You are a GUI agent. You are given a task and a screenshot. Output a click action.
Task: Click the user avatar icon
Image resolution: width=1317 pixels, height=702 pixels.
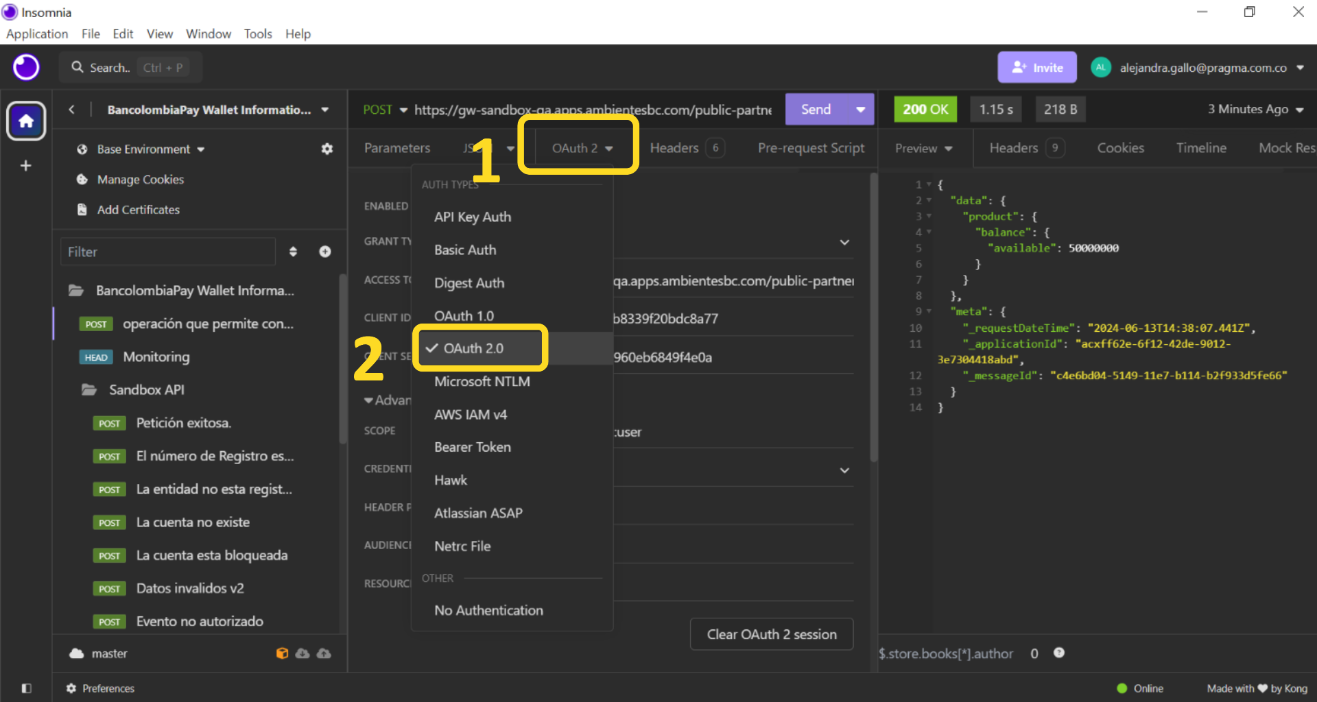tap(1101, 67)
